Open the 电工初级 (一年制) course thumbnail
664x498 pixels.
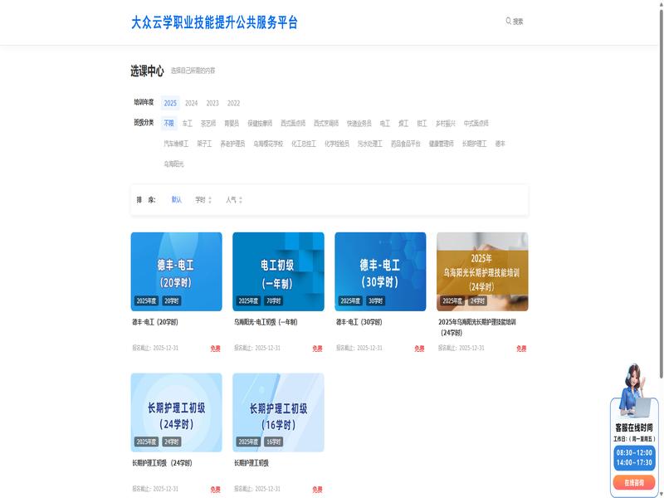tap(278, 271)
